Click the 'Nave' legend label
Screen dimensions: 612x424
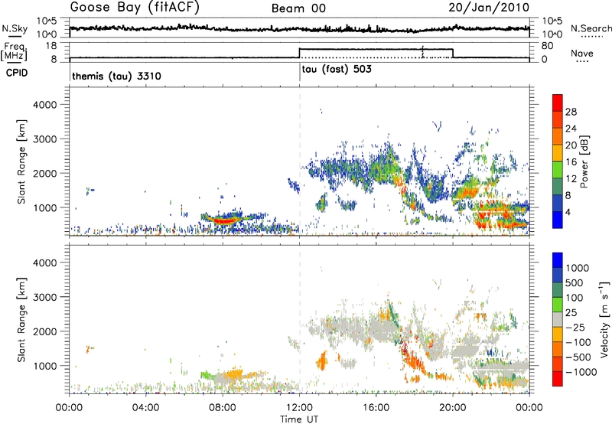pyautogui.click(x=582, y=53)
